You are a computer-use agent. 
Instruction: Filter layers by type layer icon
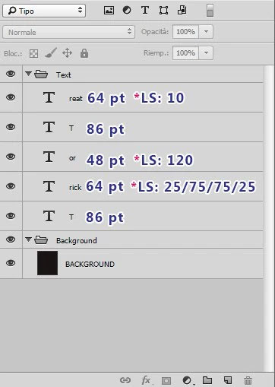tap(145, 10)
